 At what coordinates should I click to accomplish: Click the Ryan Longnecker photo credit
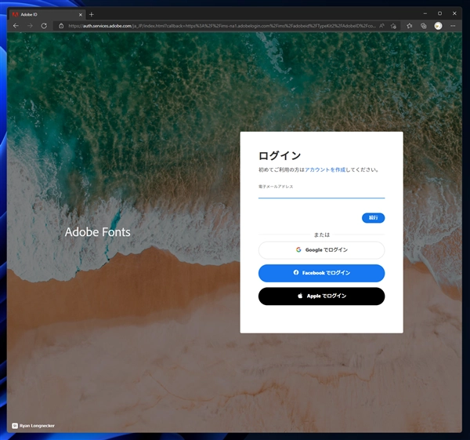pyautogui.click(x=33, y=426)
